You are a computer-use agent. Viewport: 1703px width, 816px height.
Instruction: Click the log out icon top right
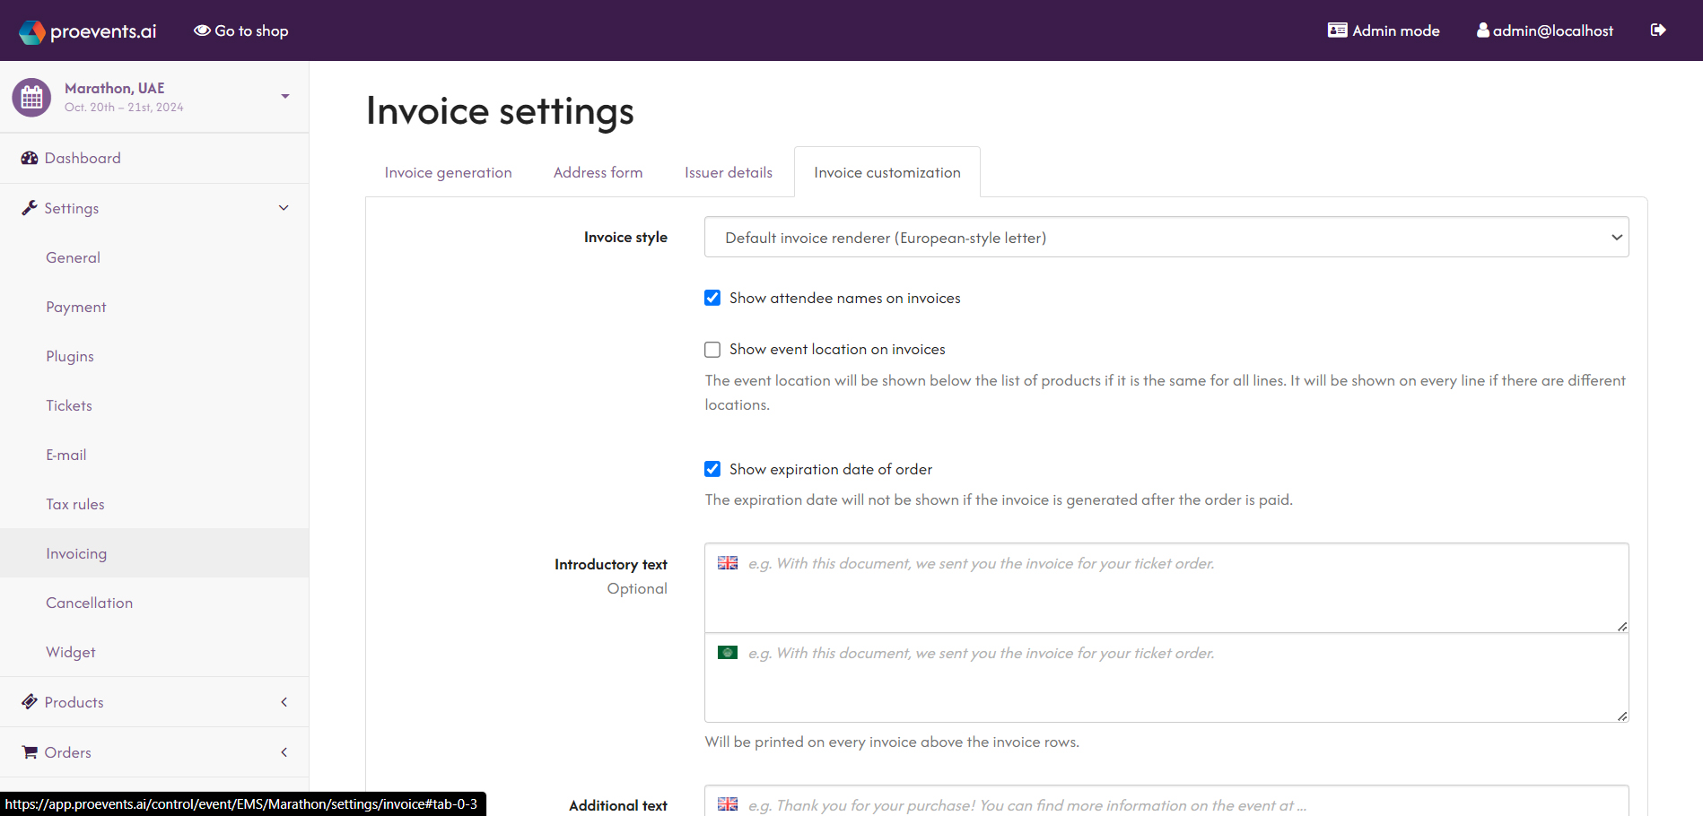coord(1657,30)
